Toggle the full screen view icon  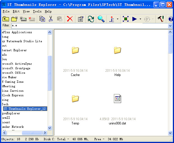pos(126,19)
